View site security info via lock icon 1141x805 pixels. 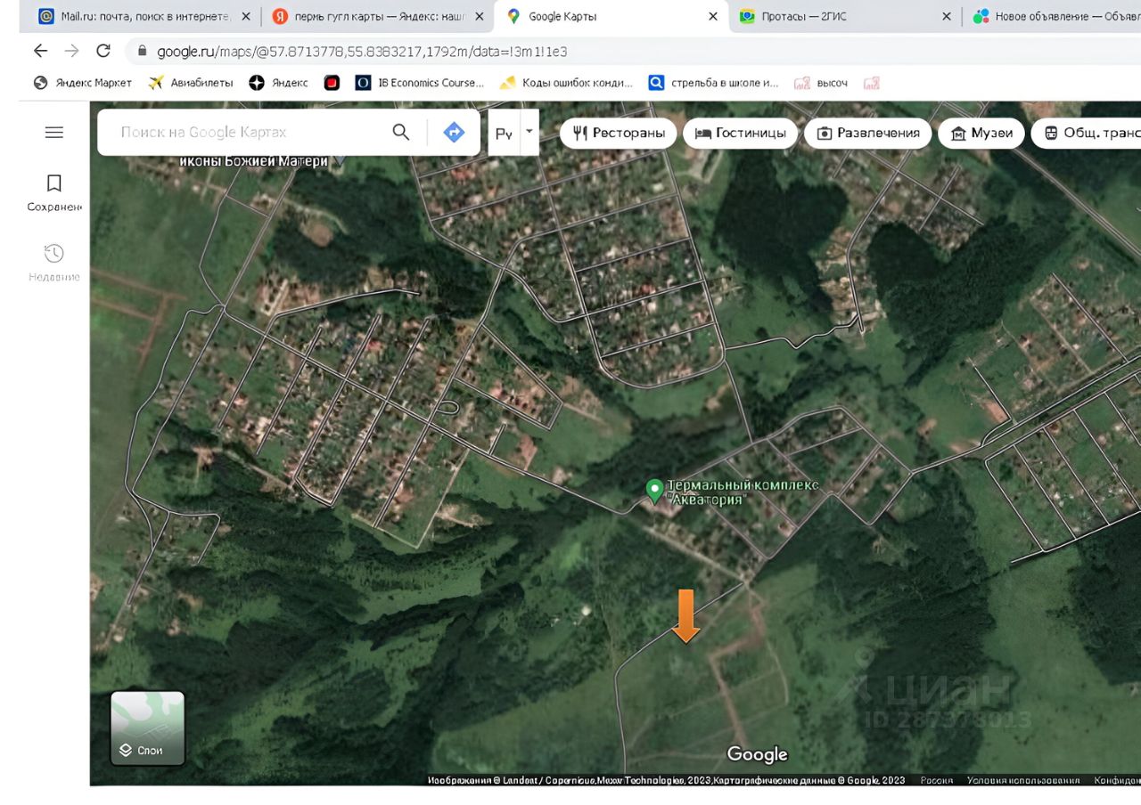point(142,51)
